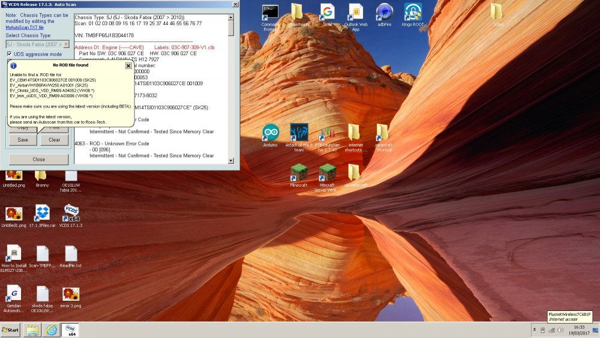The image size is (600, 338).
Task: Toggle the UDS aggressive mode checkbox
Action: coord(9,54)
